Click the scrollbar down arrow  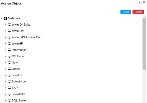144,101
